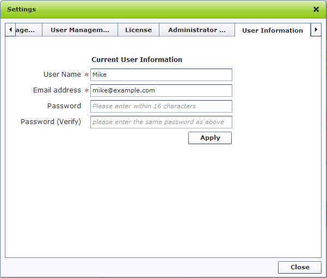
Task: Open the License tab
Action: coord(139,30)
